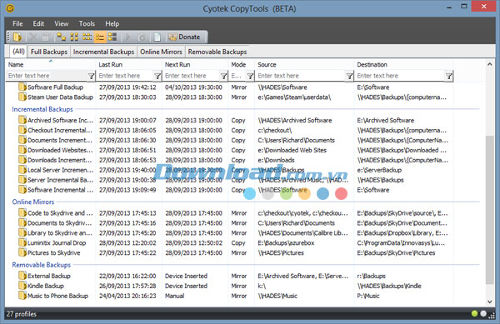Sort by the Name column header
The image size is (500, 324).
point(51,64)
